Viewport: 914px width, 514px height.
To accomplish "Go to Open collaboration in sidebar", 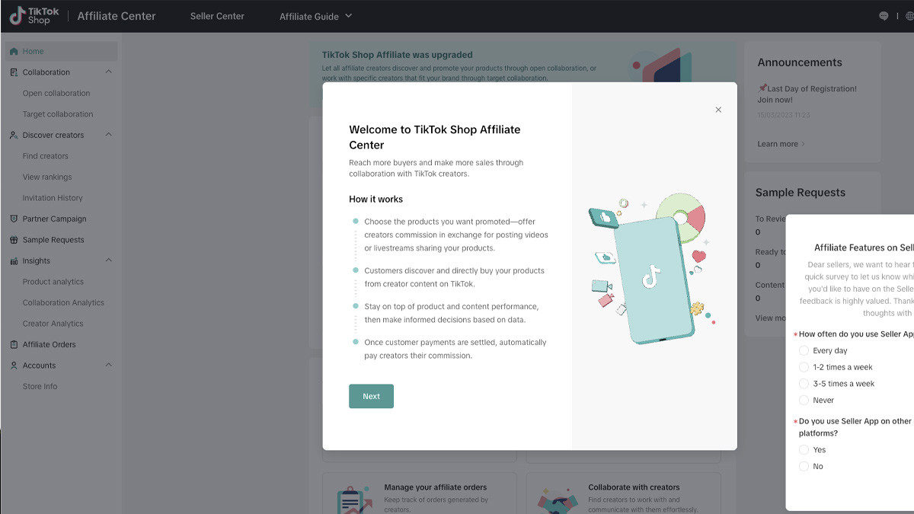I will tap(56, 94).
